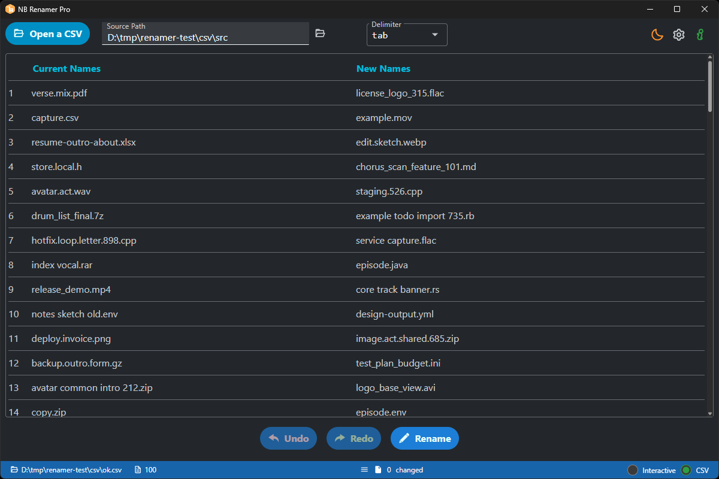719x479 pixels.
Task: Select the New Names column header
Action: point(383,68)
